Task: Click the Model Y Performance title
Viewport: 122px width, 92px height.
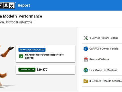Action: (x=21, y=16)
